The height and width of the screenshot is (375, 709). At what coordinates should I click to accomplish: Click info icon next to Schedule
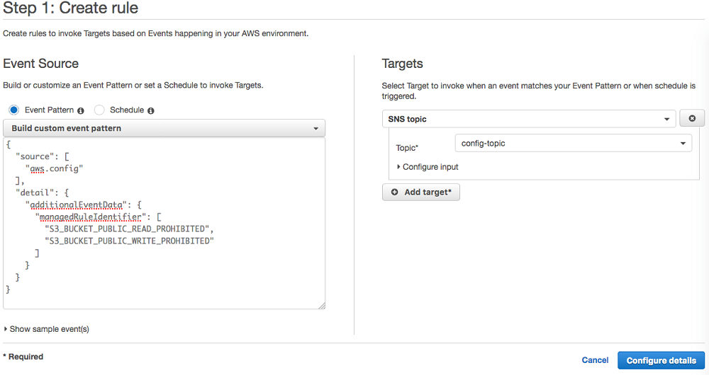[x=151, y=110]
